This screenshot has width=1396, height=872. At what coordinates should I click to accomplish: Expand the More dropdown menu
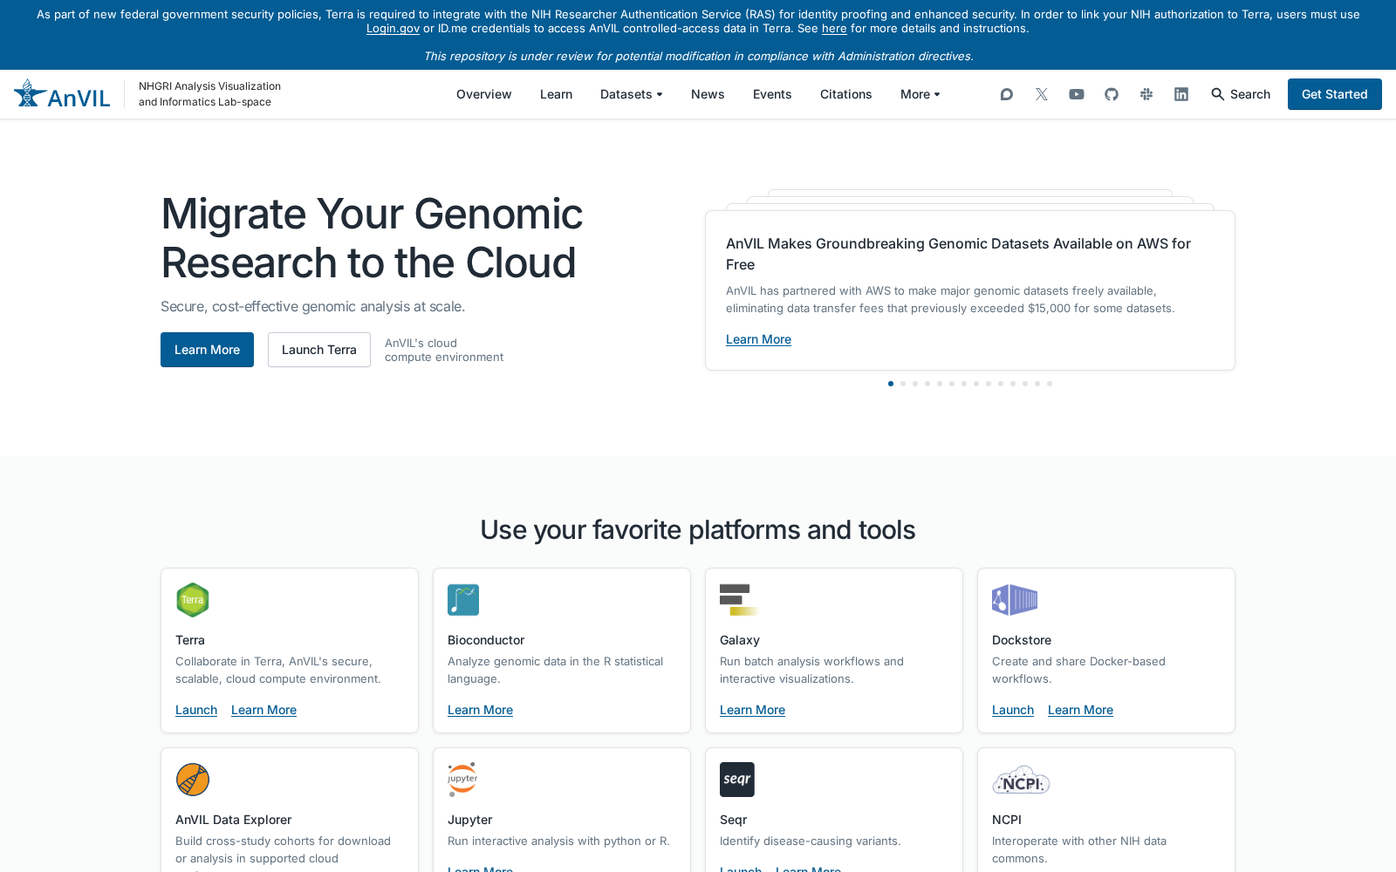click(x=920, y=94)
